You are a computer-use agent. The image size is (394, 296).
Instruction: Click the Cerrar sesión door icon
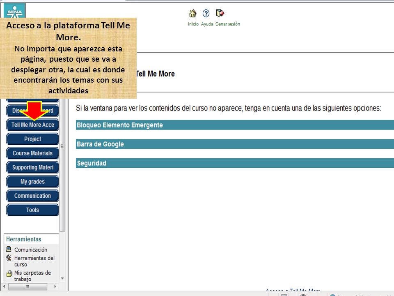click(x=220, y=13)
